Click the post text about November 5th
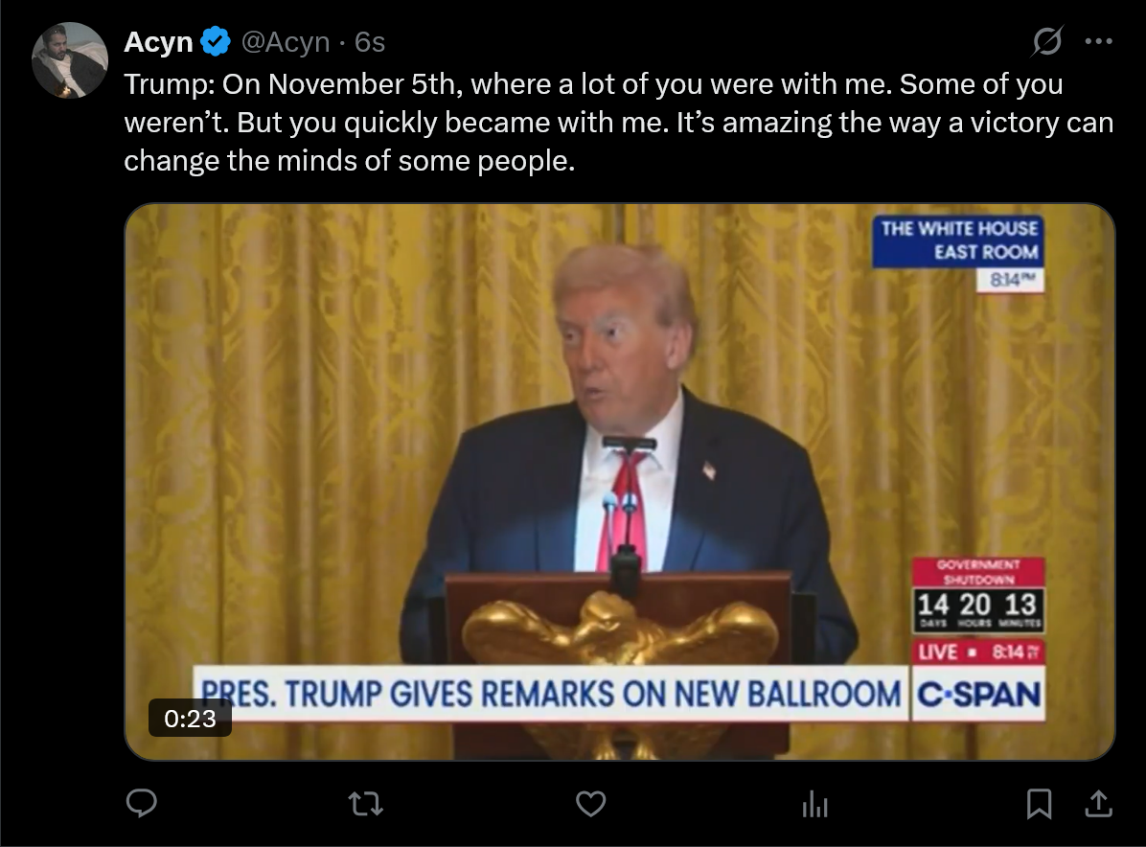This screenshot has width=1146, height=847. pyautogui.click(x=618, y=122)
